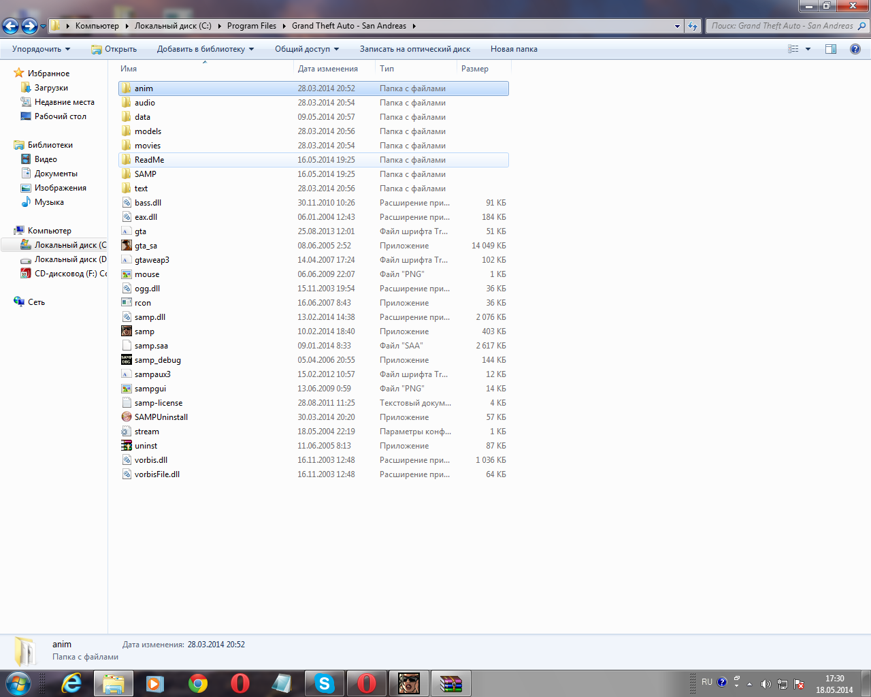Select Недавние места in sidebar
Viewport: 871px width, 697px height.
pos(64,102)
